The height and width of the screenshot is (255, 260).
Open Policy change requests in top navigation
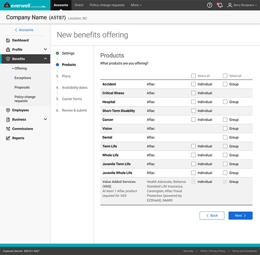pyautogui.click(x=107, y=5)
